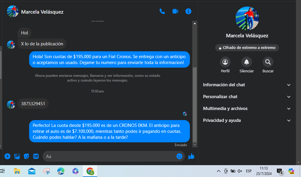Click the 'Perfecto! La cuota desde' message
Image resolution: width=301 pixels, height=177 pixels.
point(109,131)
